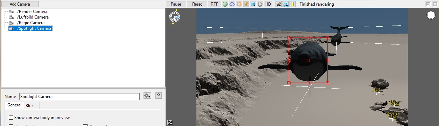Viewport: 439px width, 126px height.
Task: Select the Luftbild Camera entry
Action: [33, 17]
